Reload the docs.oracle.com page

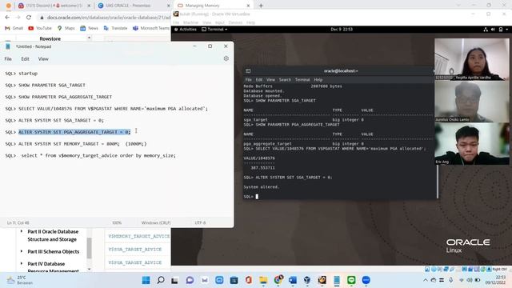coord(29,18)
